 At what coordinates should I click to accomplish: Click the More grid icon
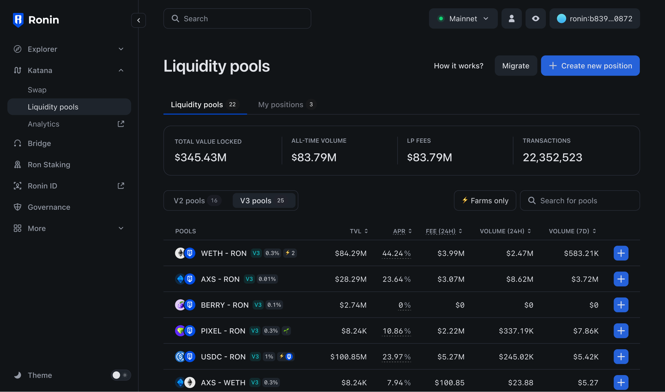click(17, 228)
